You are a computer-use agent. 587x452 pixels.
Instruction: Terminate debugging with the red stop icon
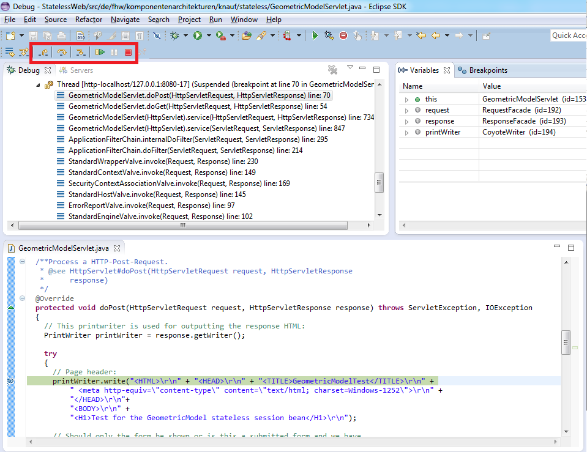[x=128, y=53]
